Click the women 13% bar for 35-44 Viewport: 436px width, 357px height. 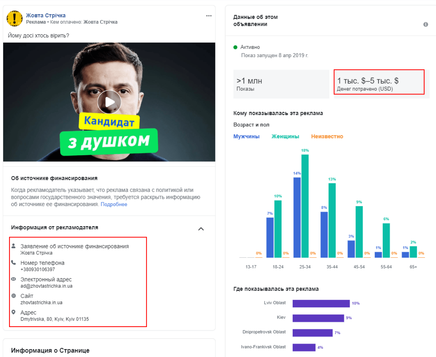point(332,220)
